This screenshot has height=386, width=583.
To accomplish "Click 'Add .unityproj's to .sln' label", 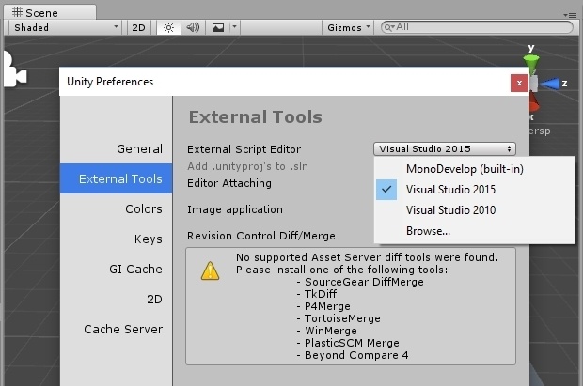I will tap(247, 166).
